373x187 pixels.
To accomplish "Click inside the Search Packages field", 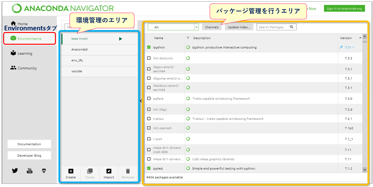I will 276,27.
